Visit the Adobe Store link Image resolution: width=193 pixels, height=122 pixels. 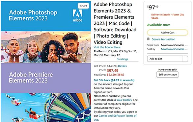[107, 47]
